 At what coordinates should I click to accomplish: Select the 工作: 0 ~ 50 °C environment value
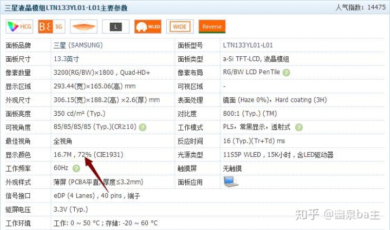[x=106, y=223]
